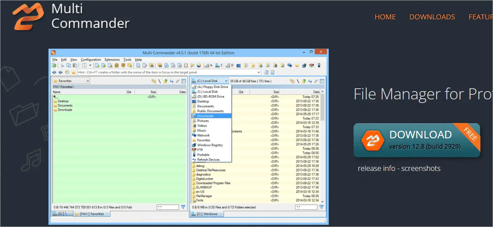Click the Desktop monitor toolbar icon
The height and width of the screenshot is (227, 493).
pos(238,65)
